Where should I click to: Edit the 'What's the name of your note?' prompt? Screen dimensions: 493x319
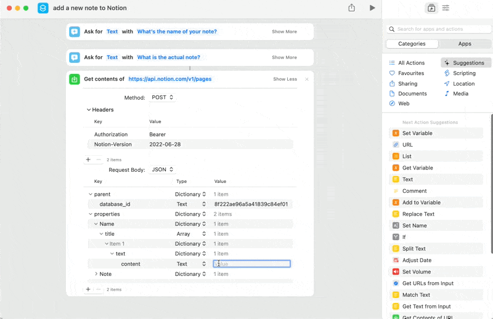pyautogui.click(x=177, y=31)
